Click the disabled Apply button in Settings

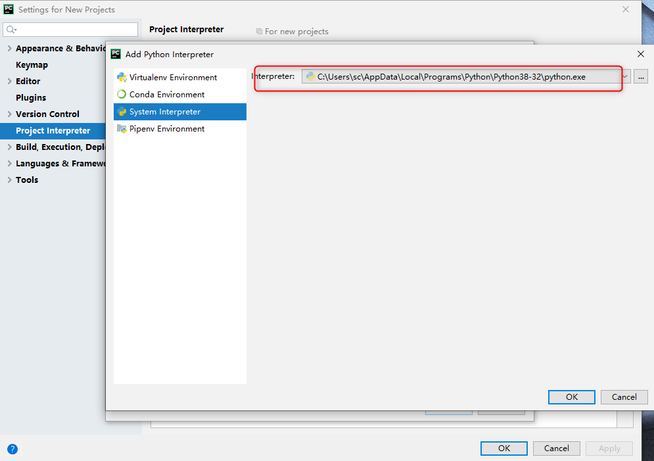609,448
